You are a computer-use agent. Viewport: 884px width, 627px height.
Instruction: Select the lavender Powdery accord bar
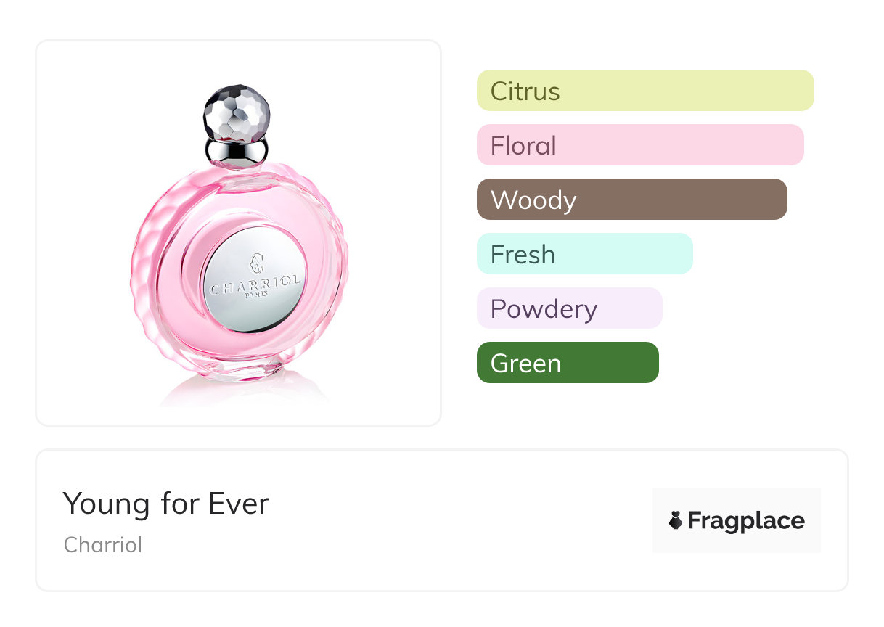tap(569, 308)
